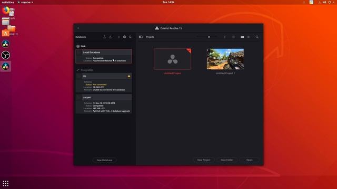The image size is (337, 189).
Task: Click the search icon in Databases panel
Action: point(130,37)
